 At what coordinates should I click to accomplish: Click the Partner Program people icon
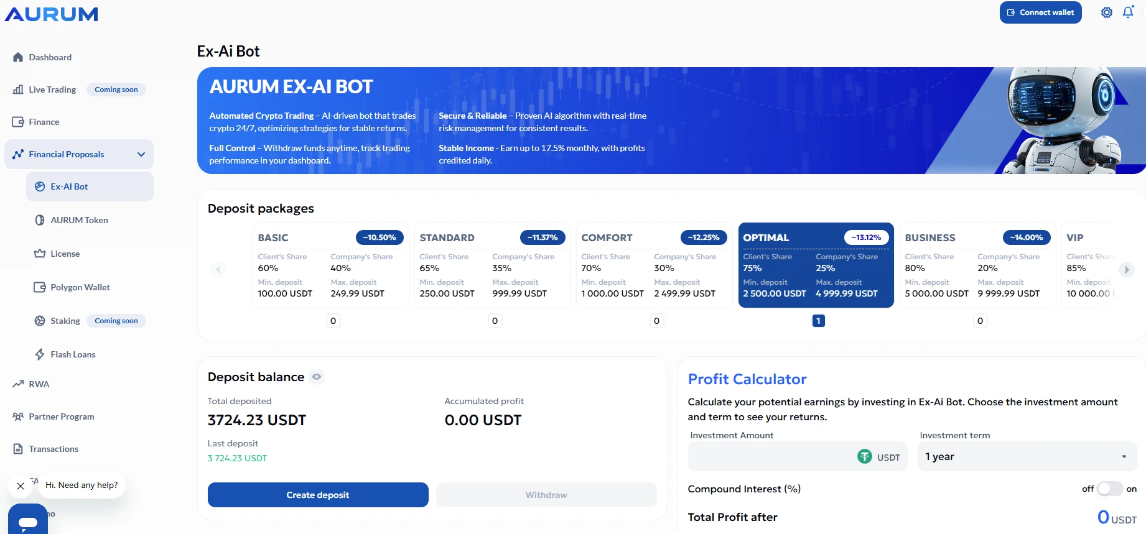18,417
